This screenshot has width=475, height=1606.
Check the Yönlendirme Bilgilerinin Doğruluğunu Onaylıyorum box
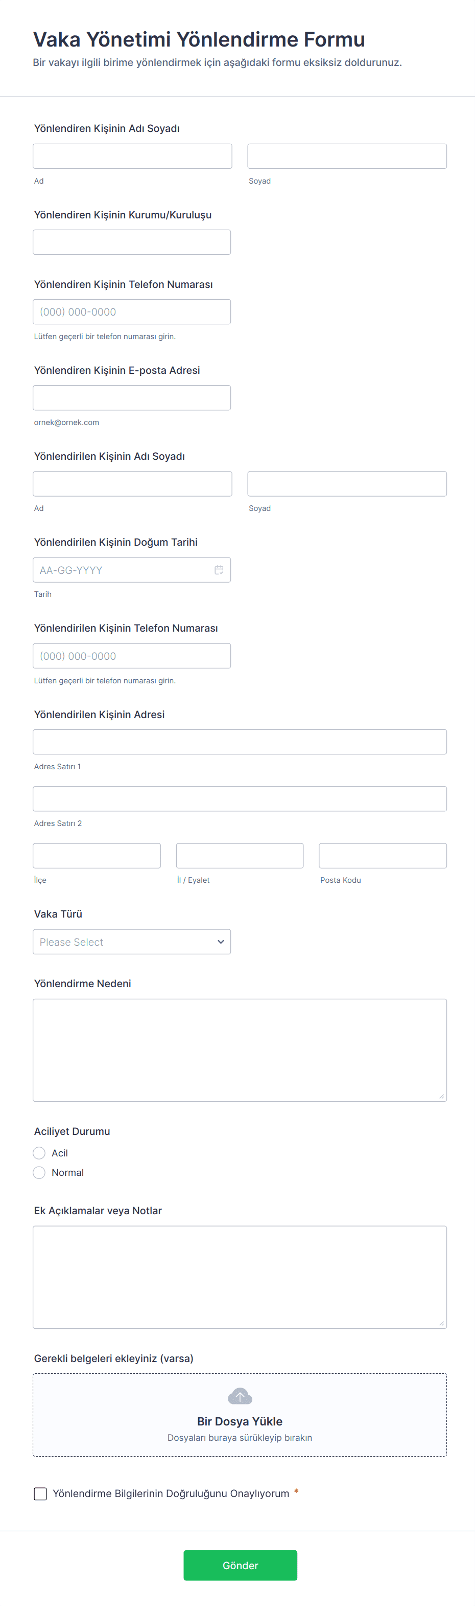(x=40, y=1493)
